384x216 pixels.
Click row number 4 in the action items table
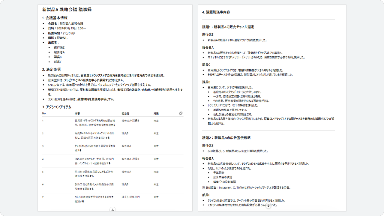(x=43, y=159)
